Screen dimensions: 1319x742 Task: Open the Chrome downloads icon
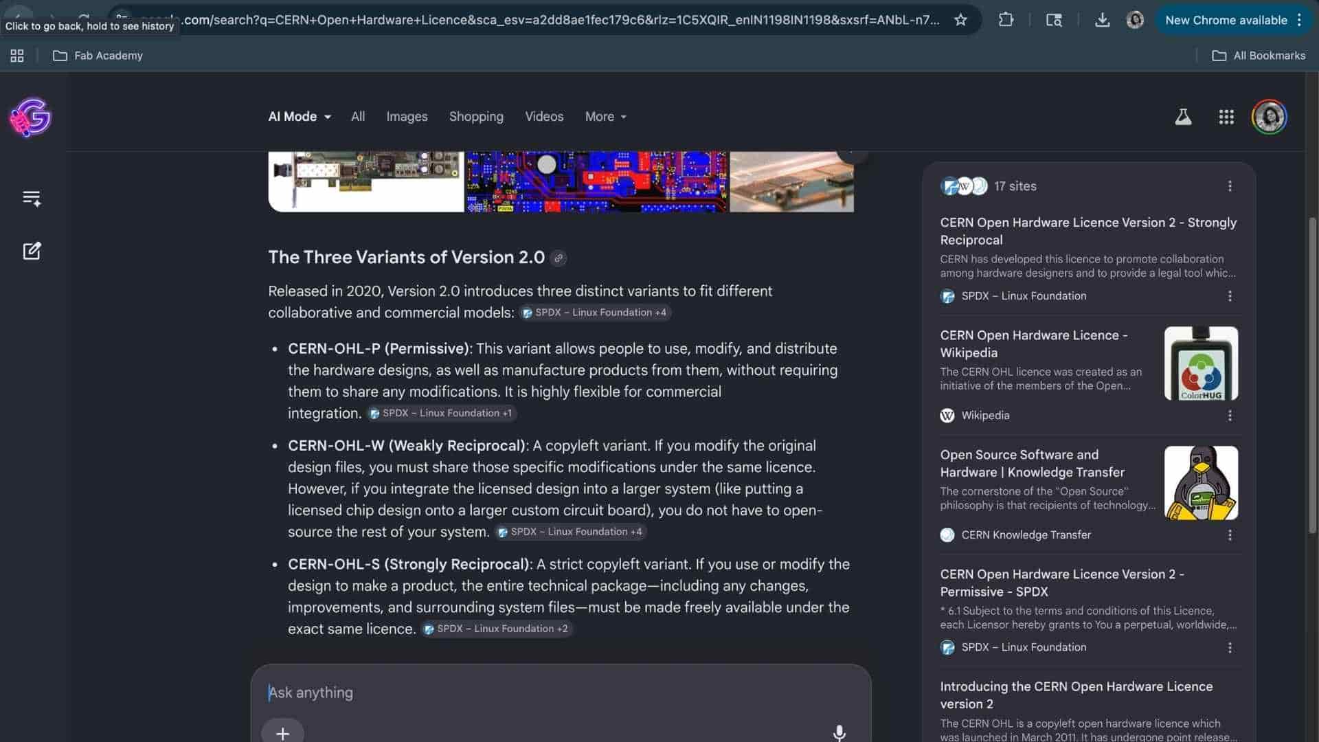point(1102,20)
